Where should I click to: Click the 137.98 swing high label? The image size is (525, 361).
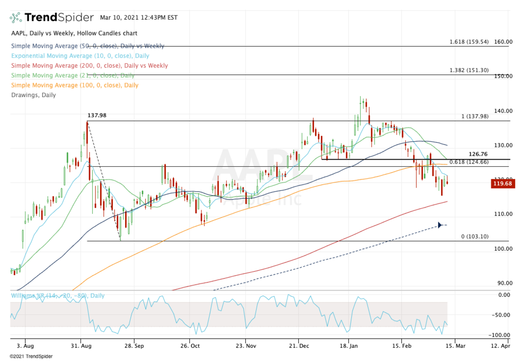point(97,116)
